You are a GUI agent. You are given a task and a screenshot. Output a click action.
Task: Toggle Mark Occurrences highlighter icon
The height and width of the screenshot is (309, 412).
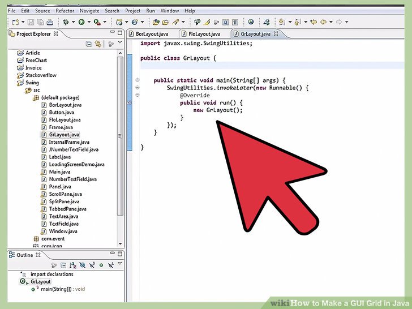click(207, 22)
